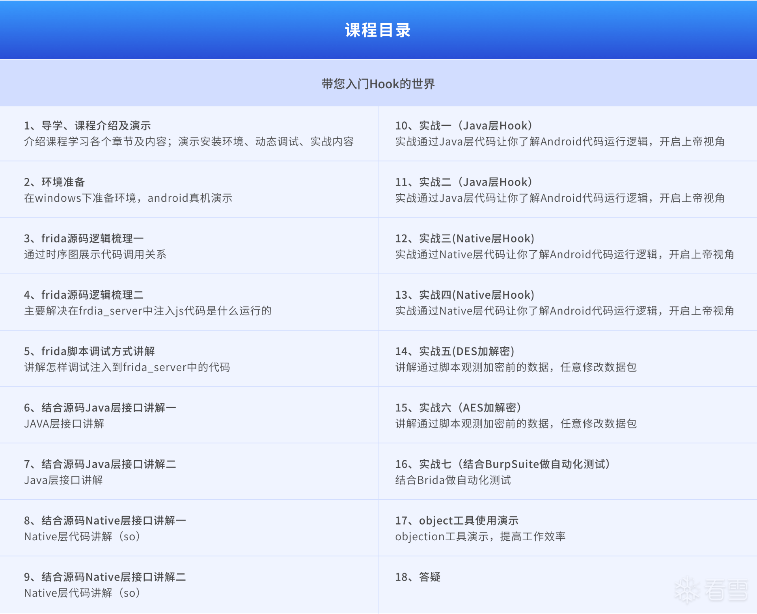This screenshot has height=614, width=757.
Task: Click the 带您入门Hook的世界 section heading
Action: tap(378, 84)
